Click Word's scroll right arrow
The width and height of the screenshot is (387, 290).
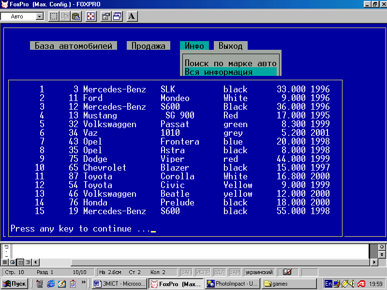click(374, 262)
